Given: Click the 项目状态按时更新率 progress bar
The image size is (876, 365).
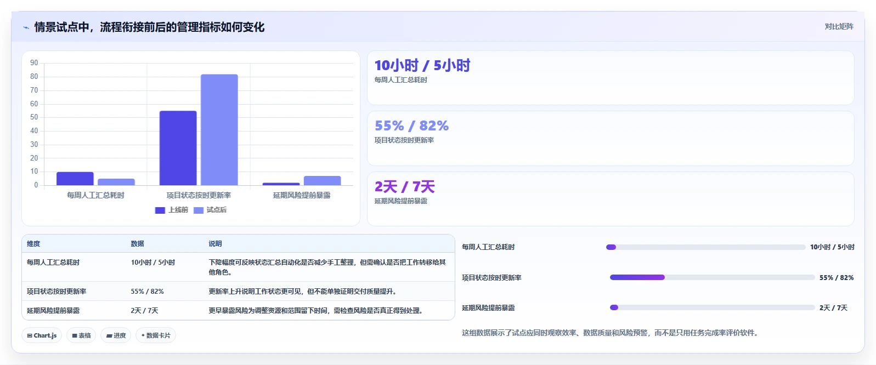Looking at the screenshot, I should (712, 277).
